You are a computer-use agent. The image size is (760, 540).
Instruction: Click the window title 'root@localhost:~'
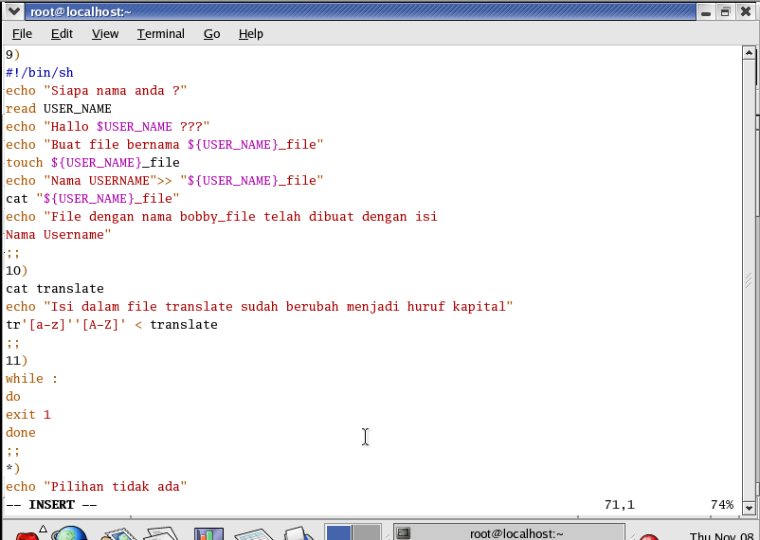(x=81, y=11)
